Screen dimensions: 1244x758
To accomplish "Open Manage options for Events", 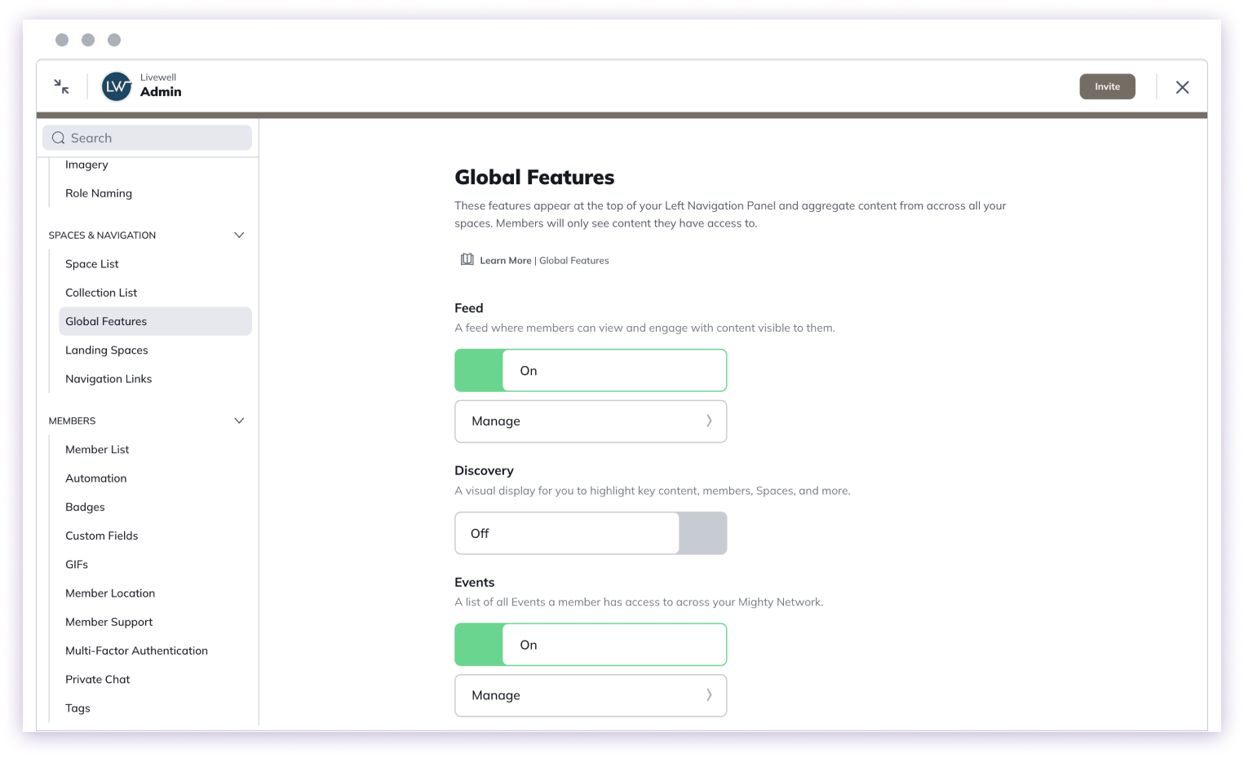I will 590,695.
